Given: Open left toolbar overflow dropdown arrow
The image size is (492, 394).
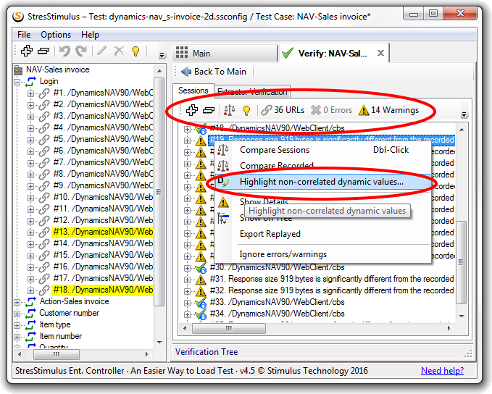Looking at the screenshot, I should 162,56.
